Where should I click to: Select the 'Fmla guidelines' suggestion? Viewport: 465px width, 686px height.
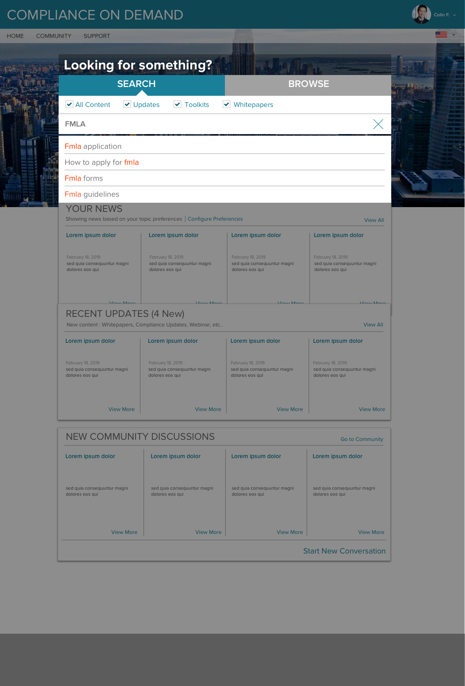click(x=225, y=194)
